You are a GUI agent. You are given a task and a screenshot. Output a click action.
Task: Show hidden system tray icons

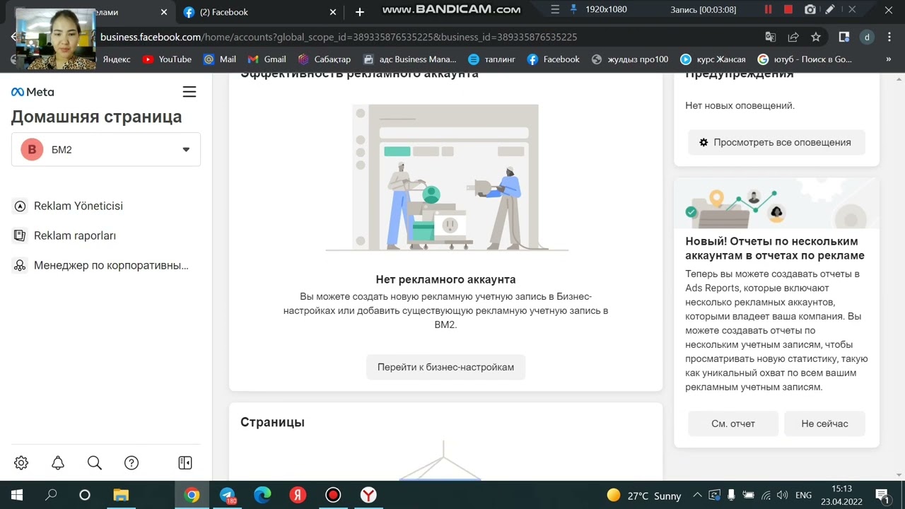pos(697,496)
